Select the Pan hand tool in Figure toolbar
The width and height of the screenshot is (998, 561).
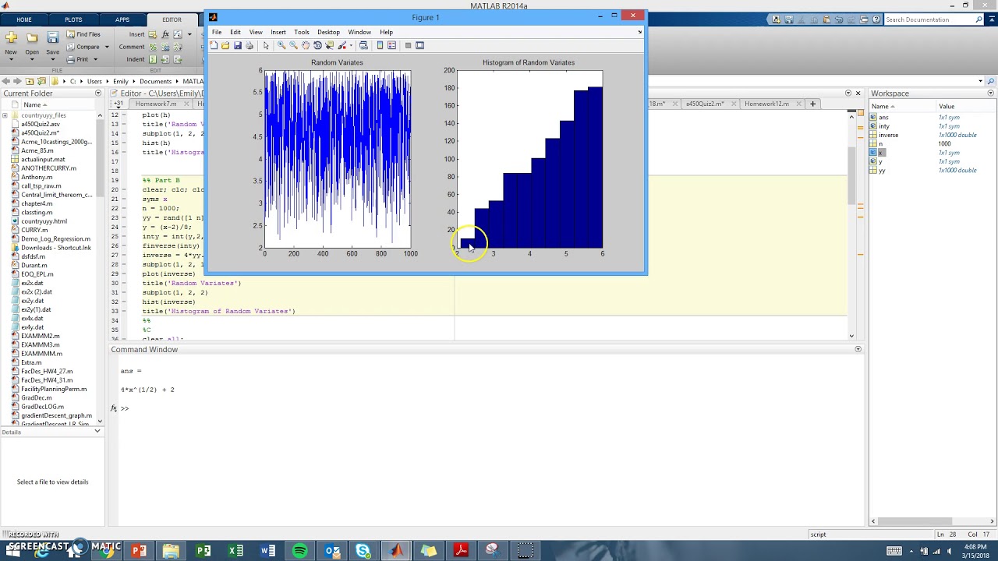tap(306, 45)
